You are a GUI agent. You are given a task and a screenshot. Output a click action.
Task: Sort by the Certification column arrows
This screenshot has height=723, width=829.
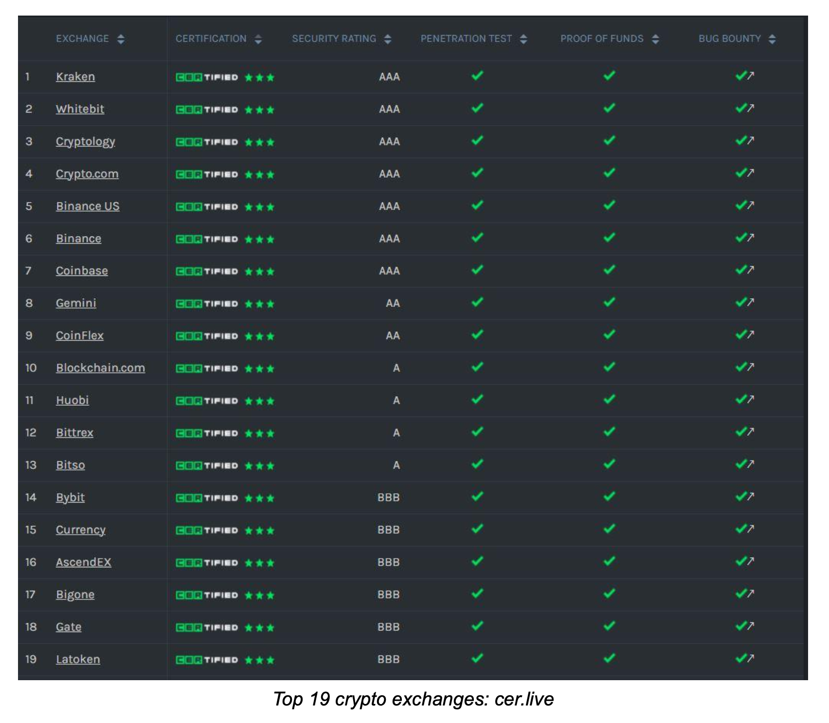pos(258,39)
